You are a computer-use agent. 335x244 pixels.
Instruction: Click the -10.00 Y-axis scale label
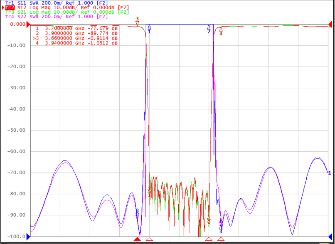point(16,45)
